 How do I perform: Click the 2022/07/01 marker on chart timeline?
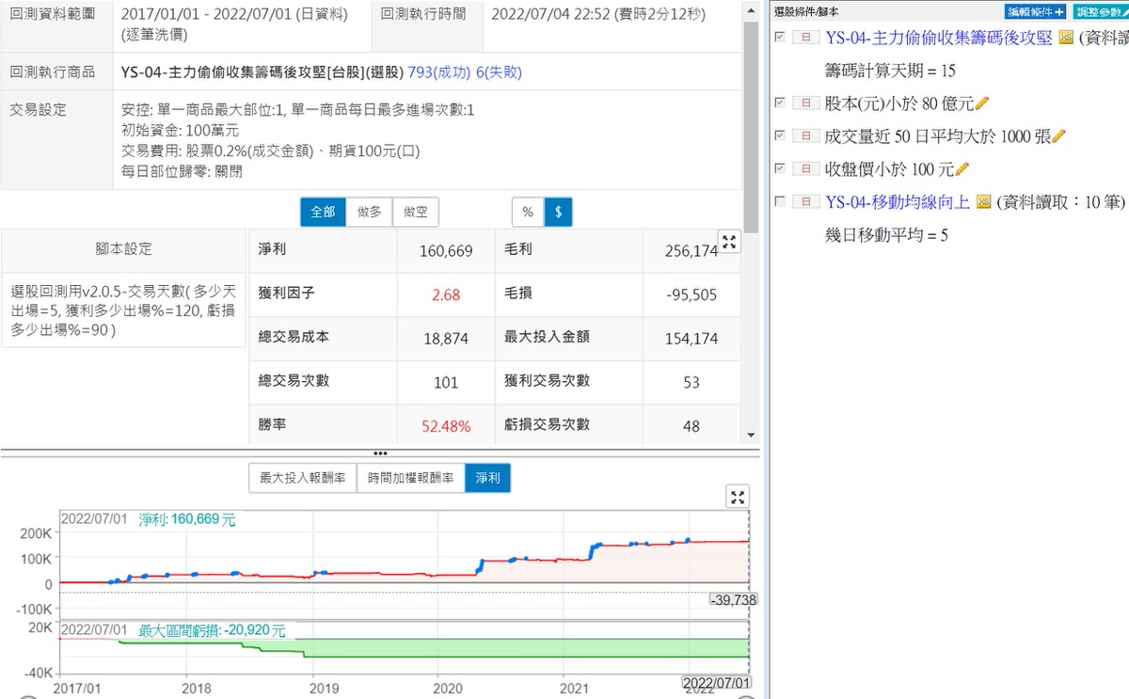click(x=716, y=681)
